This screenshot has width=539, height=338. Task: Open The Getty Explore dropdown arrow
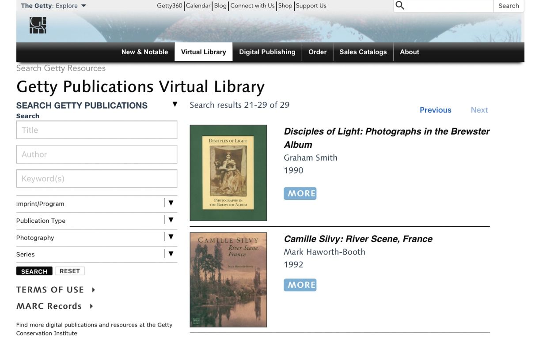click(x=84, y=6)
